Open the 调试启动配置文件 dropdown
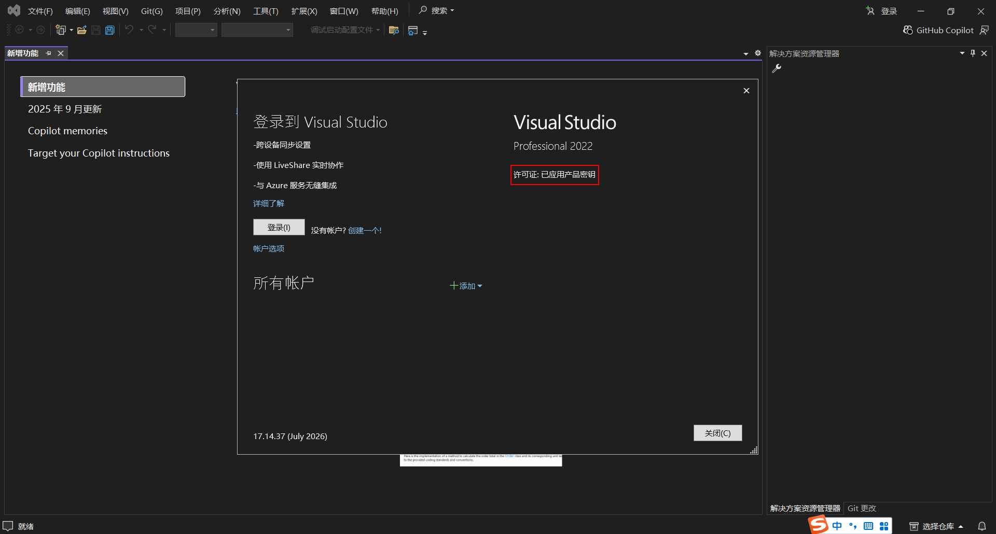The image size is (996, 534). coord(345,30)
